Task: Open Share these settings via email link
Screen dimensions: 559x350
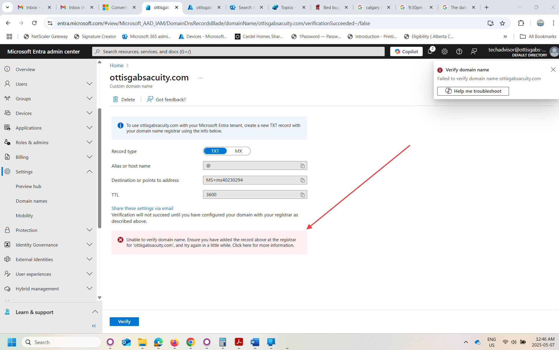Action: [142, 208]
